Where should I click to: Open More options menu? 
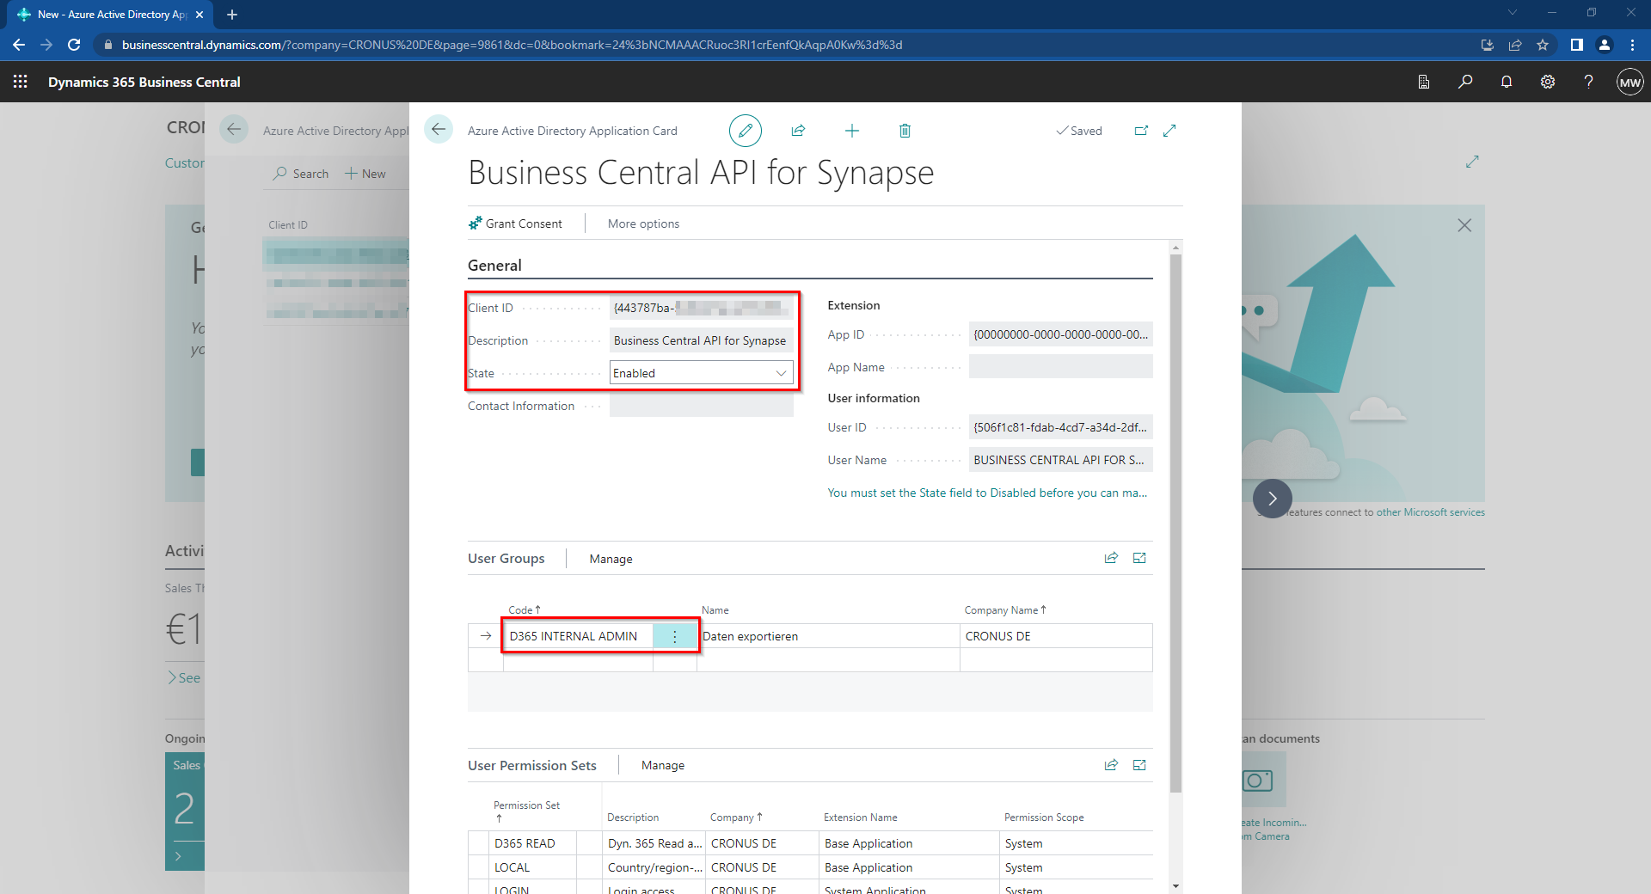coord(643,223)
